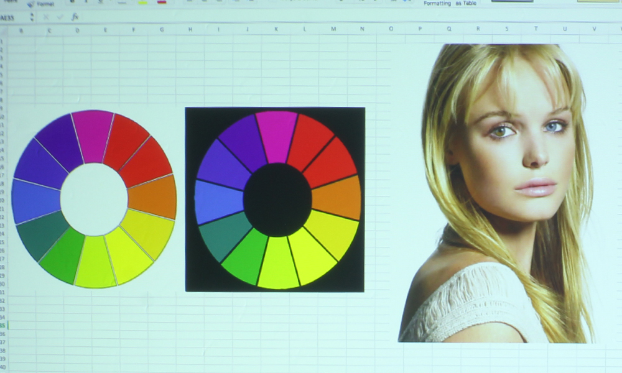Select row 35 header

[x=3, y=325]
